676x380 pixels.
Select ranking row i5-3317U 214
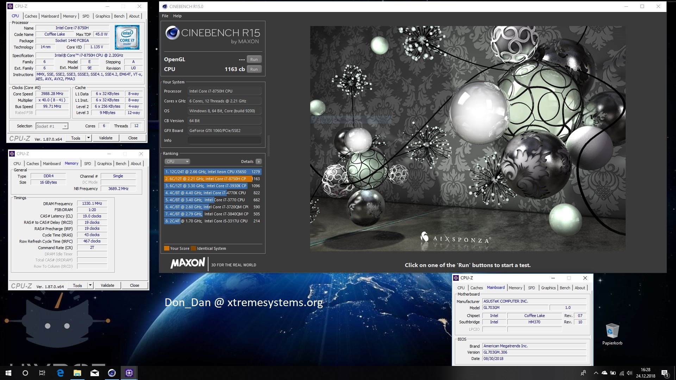(213, 221)
